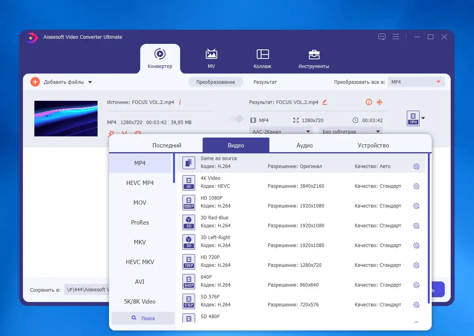The width and height of the screenshot is (474, 336).
Task: Expand the arrow beside MP4 format icon
Action: tap(423, 118)
